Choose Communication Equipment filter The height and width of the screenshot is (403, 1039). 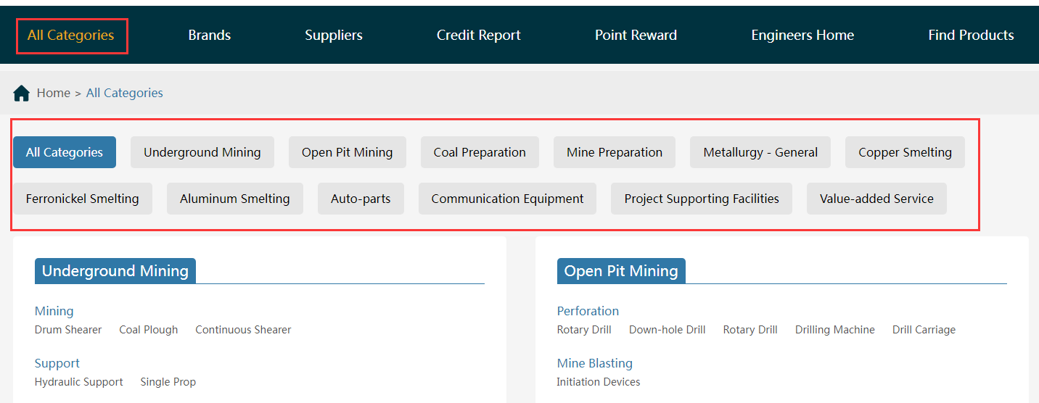tap(507, 199)
